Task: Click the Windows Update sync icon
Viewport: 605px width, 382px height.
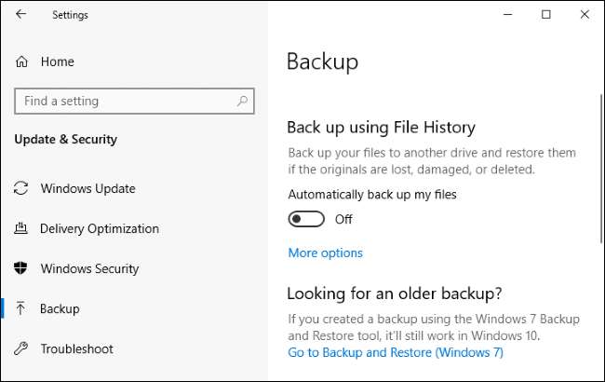Action: click(x=21, y=188)
